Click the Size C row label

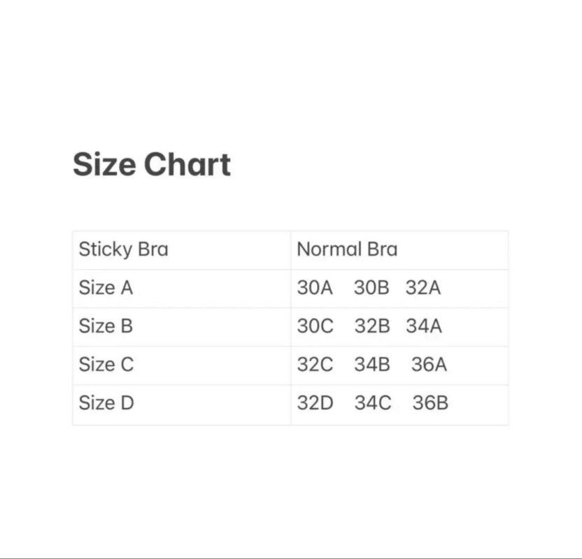(106, 365)
